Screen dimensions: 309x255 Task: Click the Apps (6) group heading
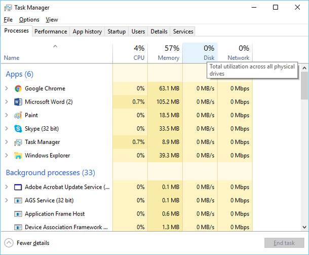20,74
